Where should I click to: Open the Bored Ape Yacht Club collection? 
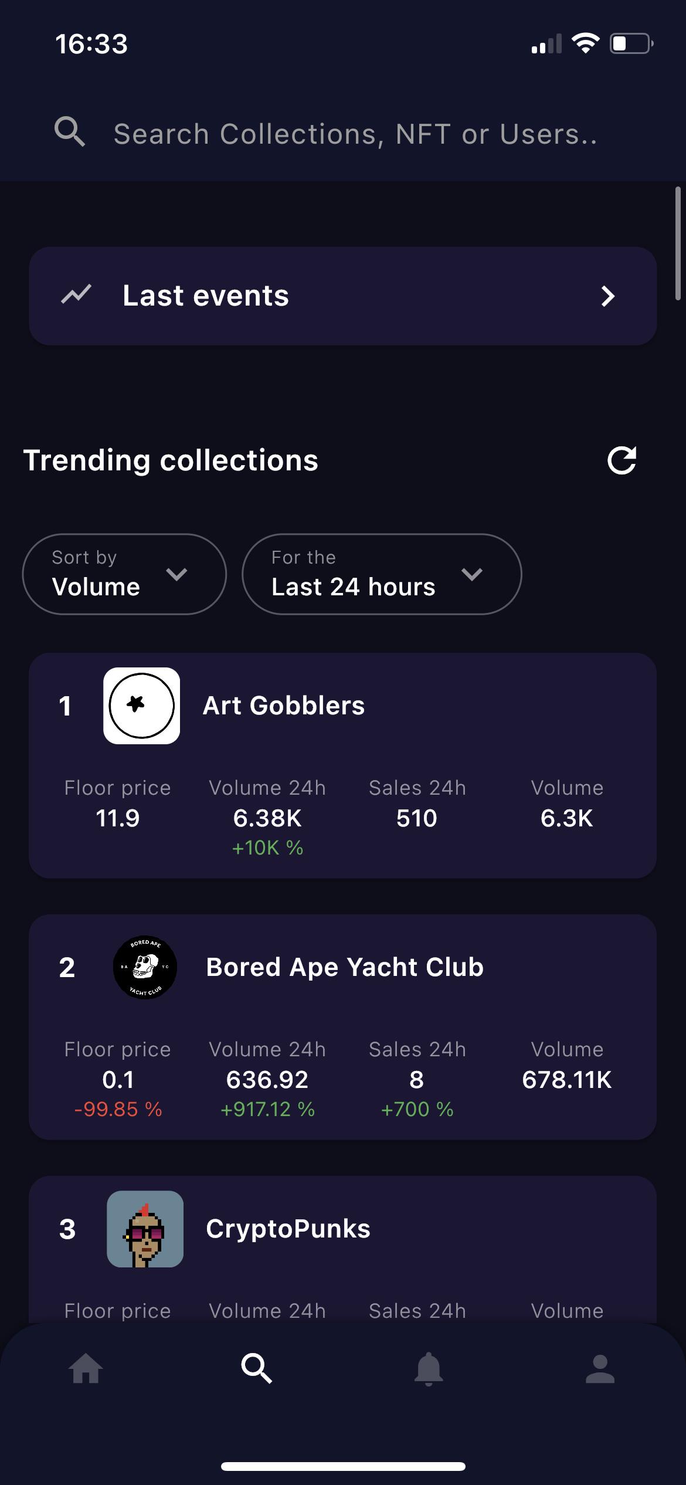(x=345, y=967)
